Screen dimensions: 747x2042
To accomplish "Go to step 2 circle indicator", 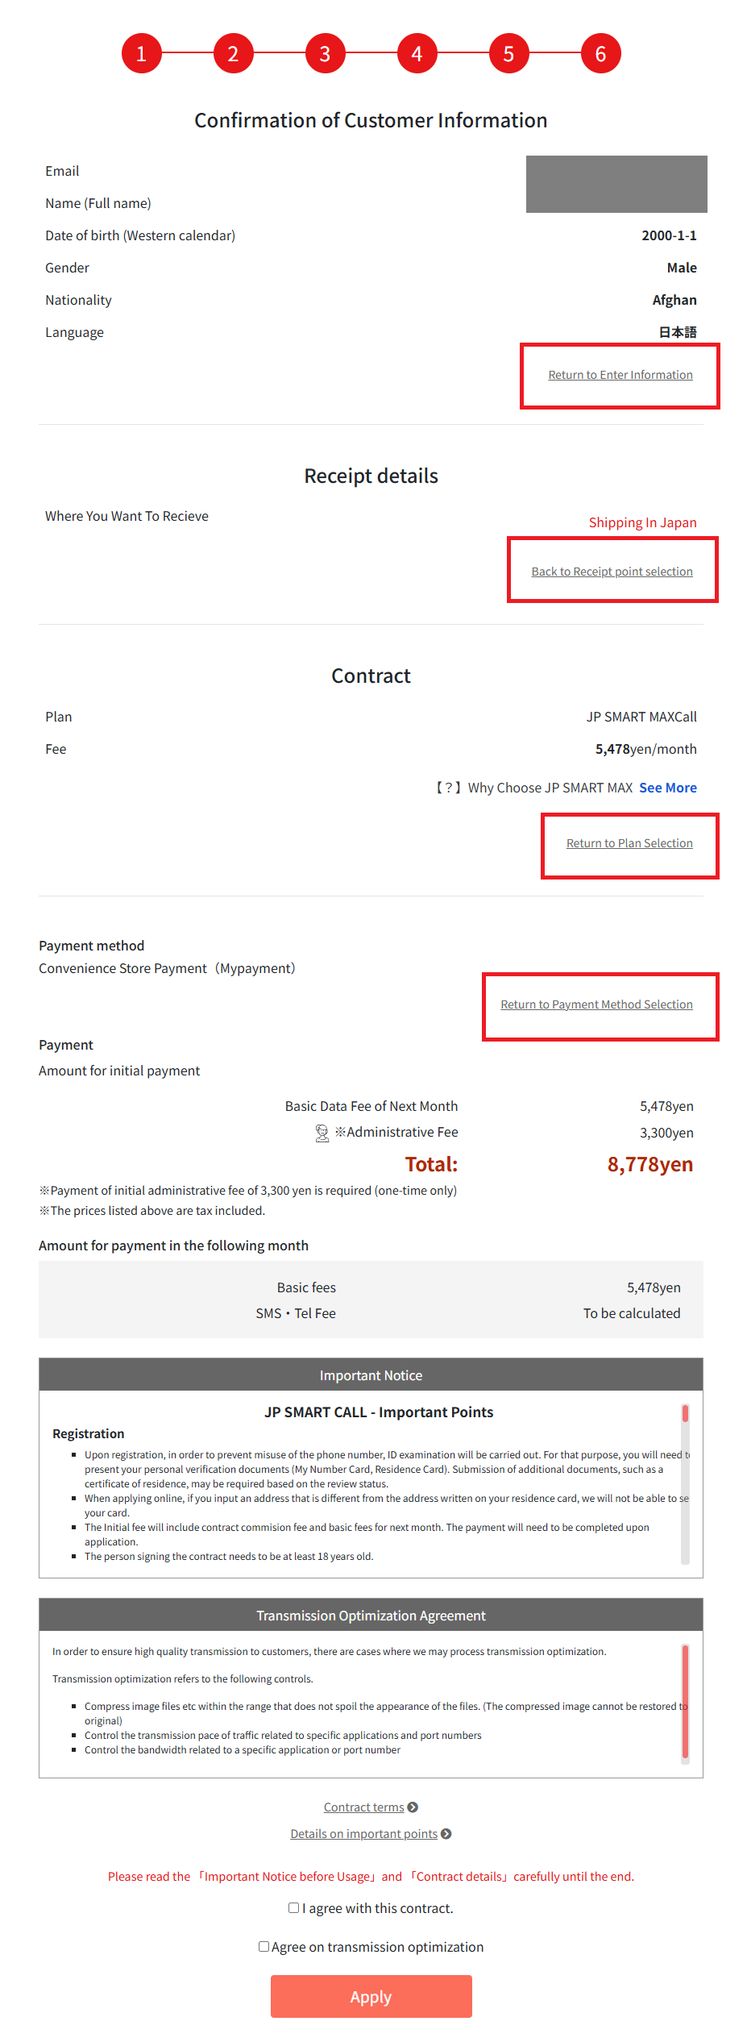I will [233, 53].
